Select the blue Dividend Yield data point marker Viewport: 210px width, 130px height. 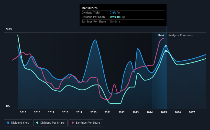click(x=166, y=46)
